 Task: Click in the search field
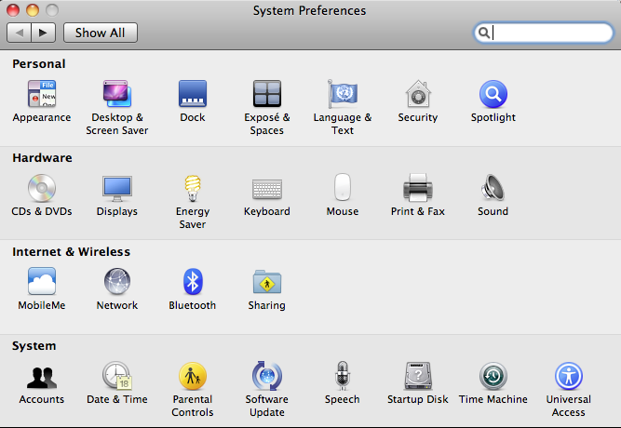(x=549, y=33)
